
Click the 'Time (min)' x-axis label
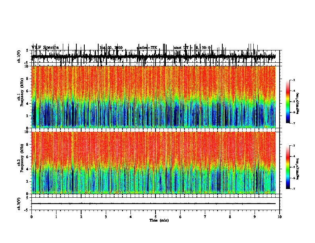pyautogui.click(x=159, y=220)
